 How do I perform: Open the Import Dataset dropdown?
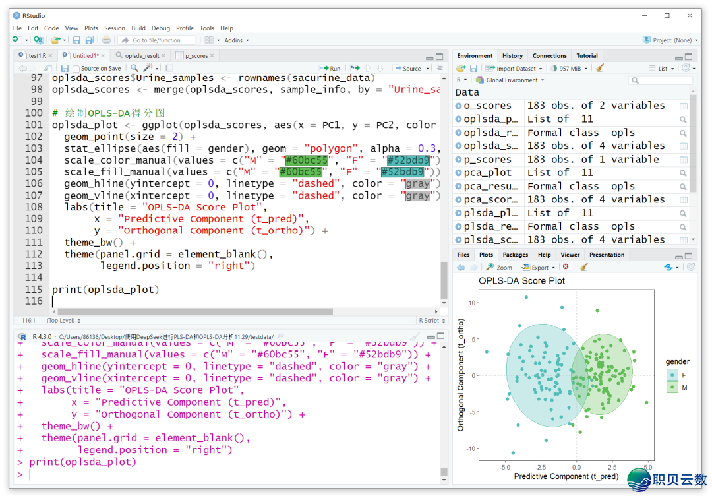pyautogui.click(x=514, y=68)
